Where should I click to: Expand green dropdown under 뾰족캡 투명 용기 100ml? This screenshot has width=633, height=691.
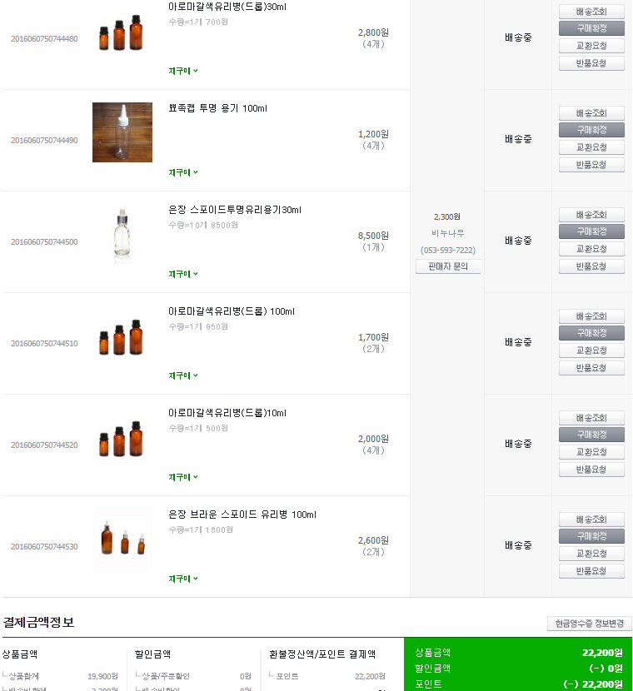pos(183,173)
